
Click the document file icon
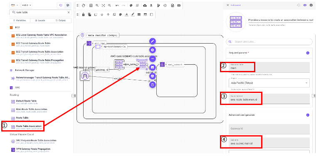coord(173,6)
